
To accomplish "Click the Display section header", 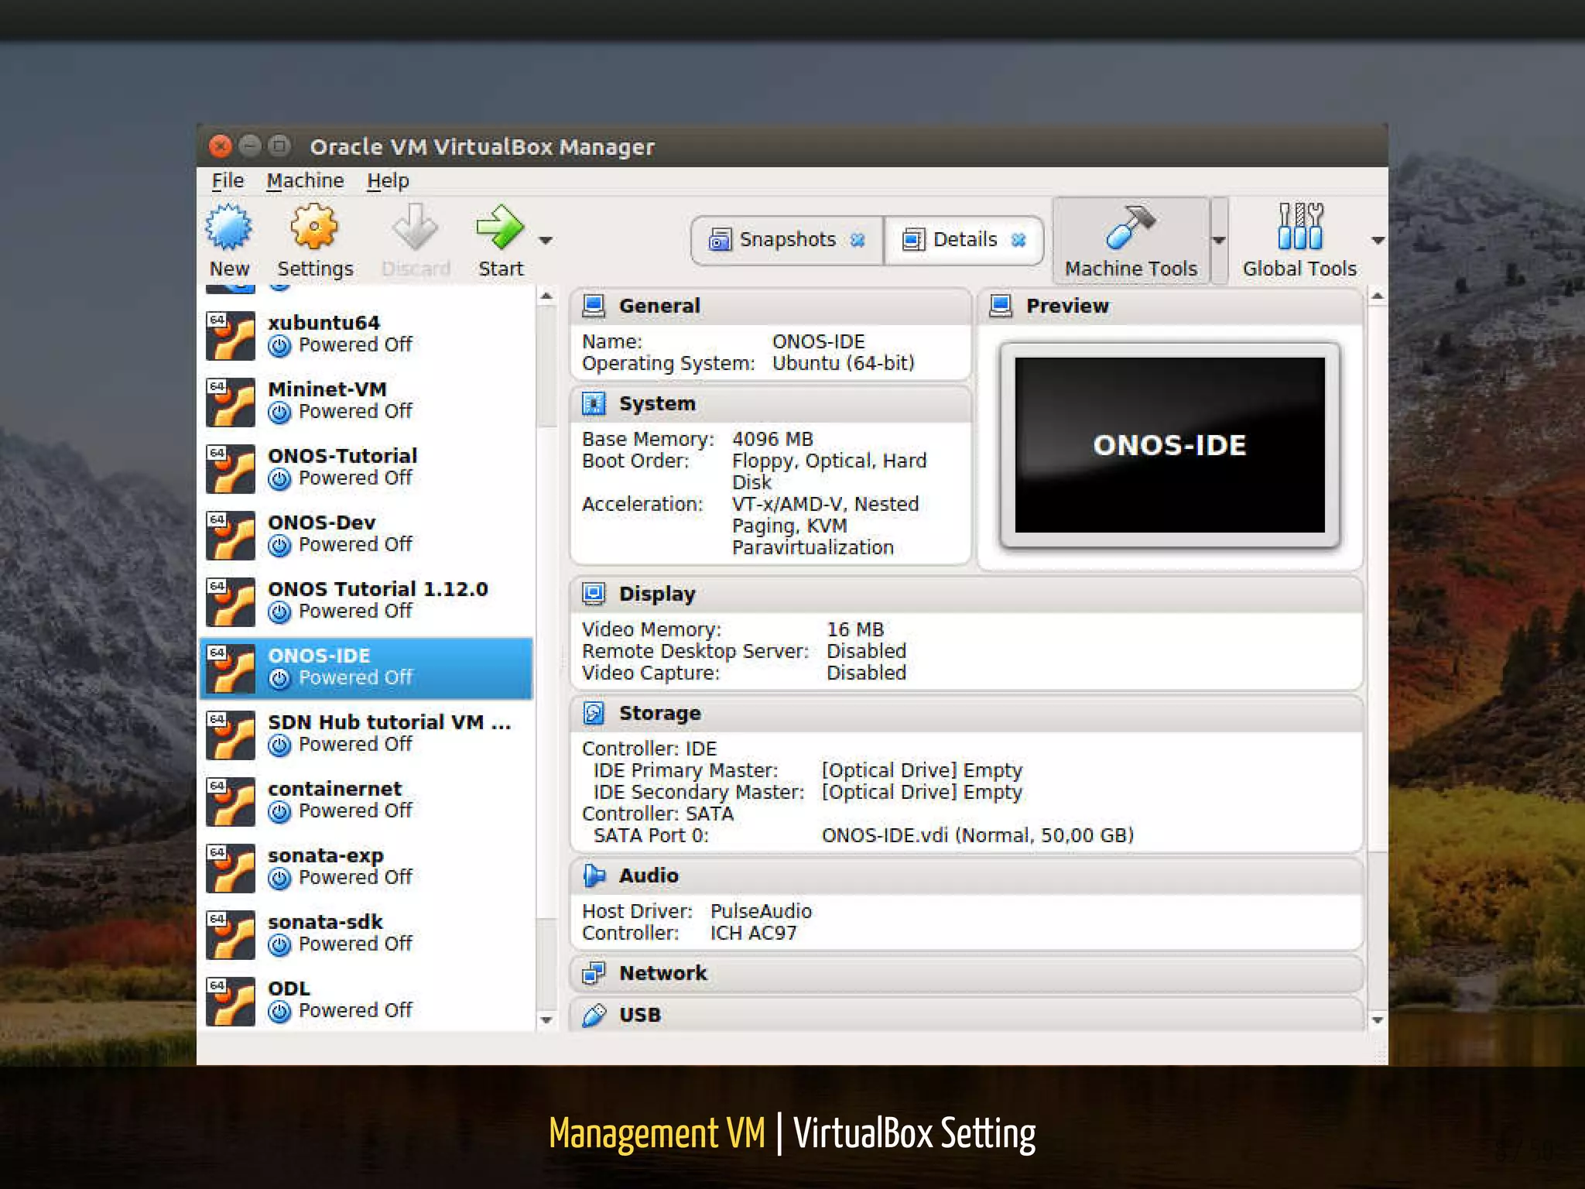I will (967, 594).
